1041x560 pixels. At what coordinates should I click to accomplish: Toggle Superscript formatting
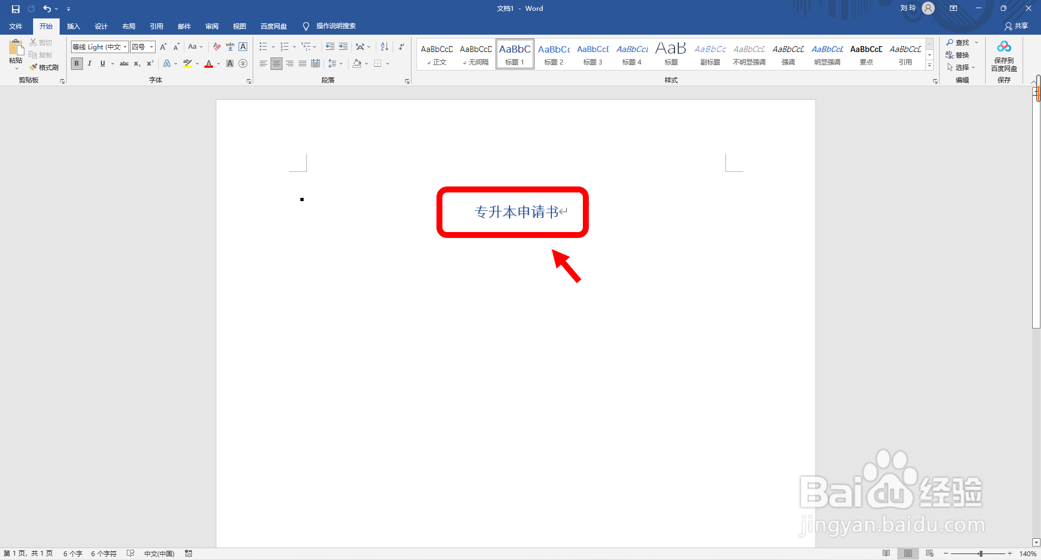click(x=150, y=63)
